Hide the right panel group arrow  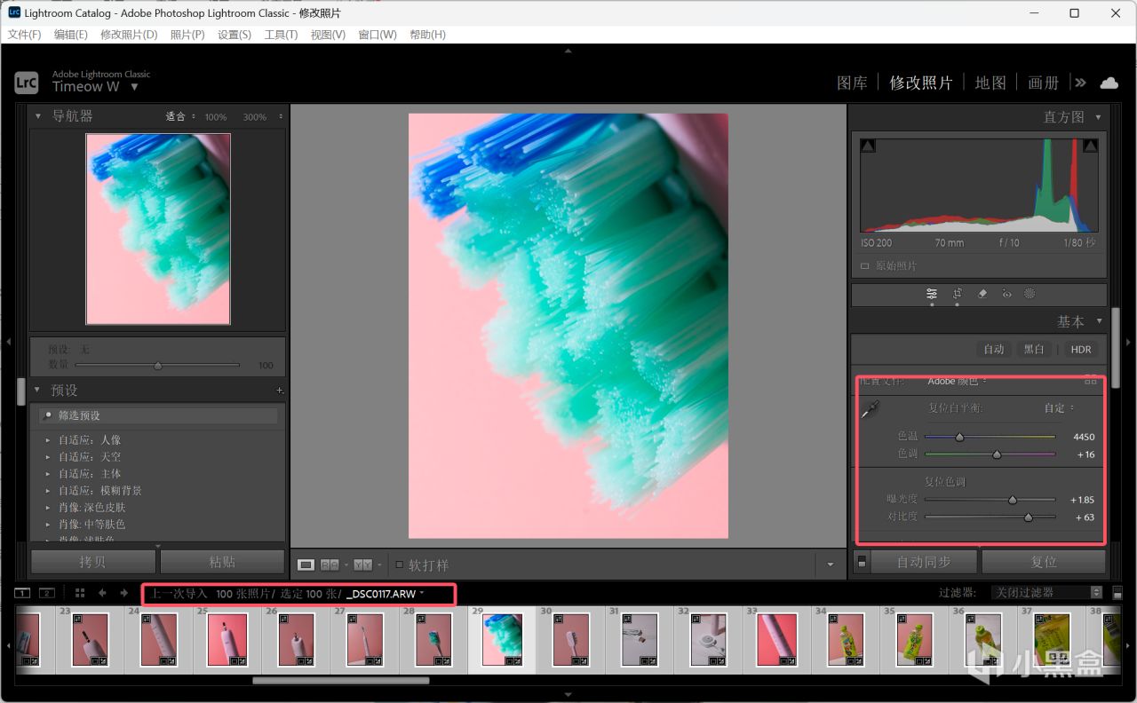click(x=1130, y=342)
